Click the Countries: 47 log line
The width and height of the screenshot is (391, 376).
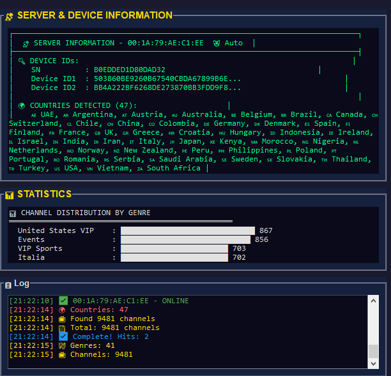(x=99, y=310)
